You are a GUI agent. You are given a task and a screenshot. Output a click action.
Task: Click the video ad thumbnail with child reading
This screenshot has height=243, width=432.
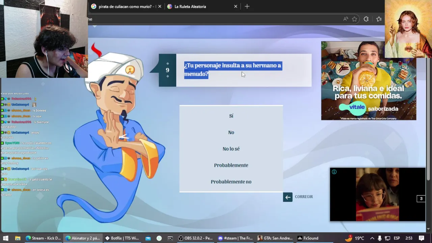pyautogui.click(x=377, y=194)
